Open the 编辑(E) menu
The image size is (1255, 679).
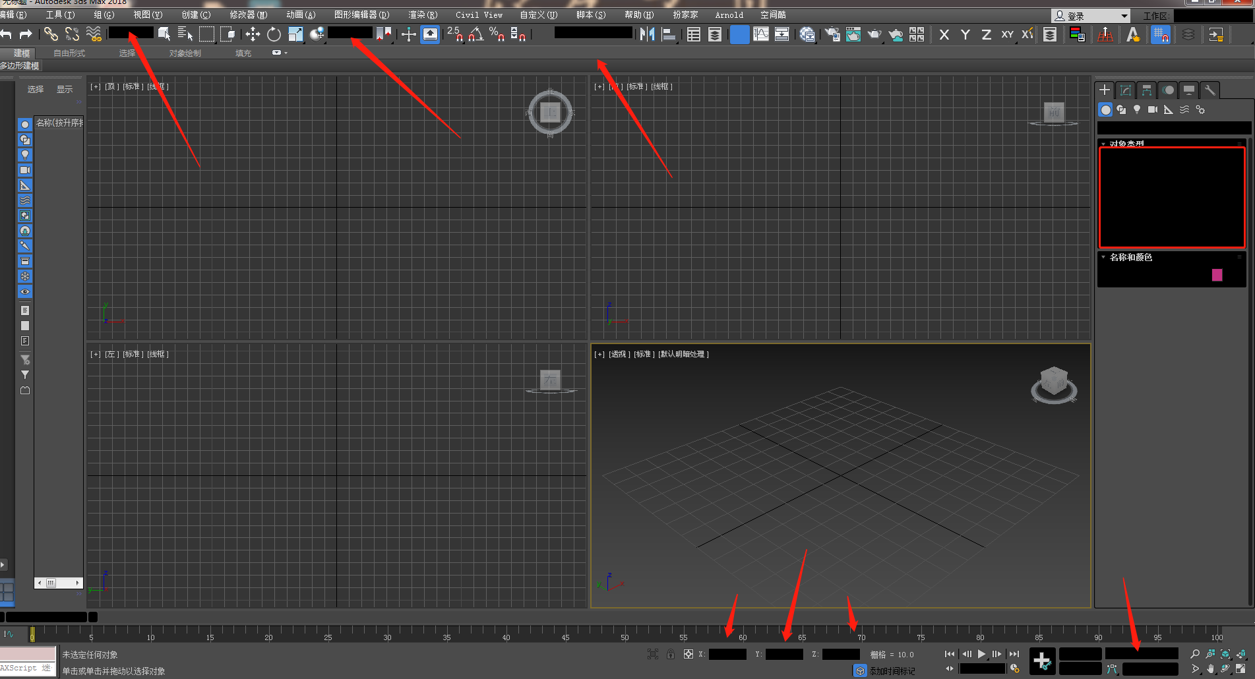[x=13, y=15]
